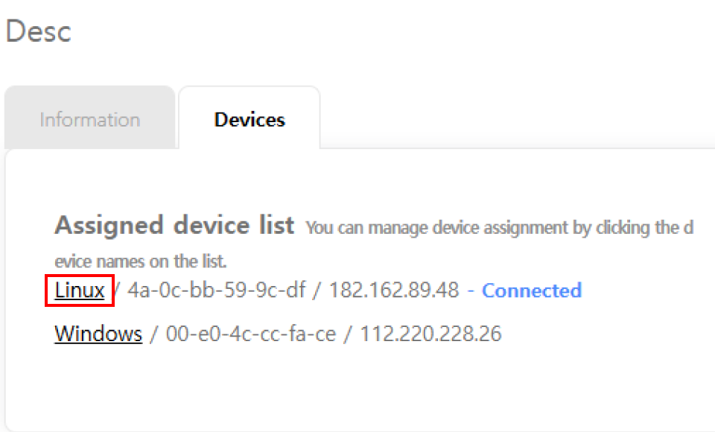Open the Linux device link

click(80, 290)
